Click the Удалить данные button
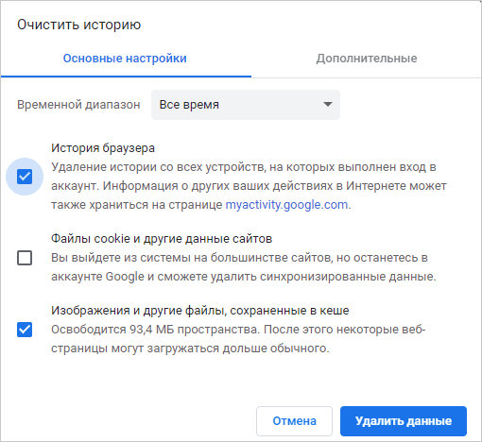Screen dimensions: 482x442 tap(404, 421)
